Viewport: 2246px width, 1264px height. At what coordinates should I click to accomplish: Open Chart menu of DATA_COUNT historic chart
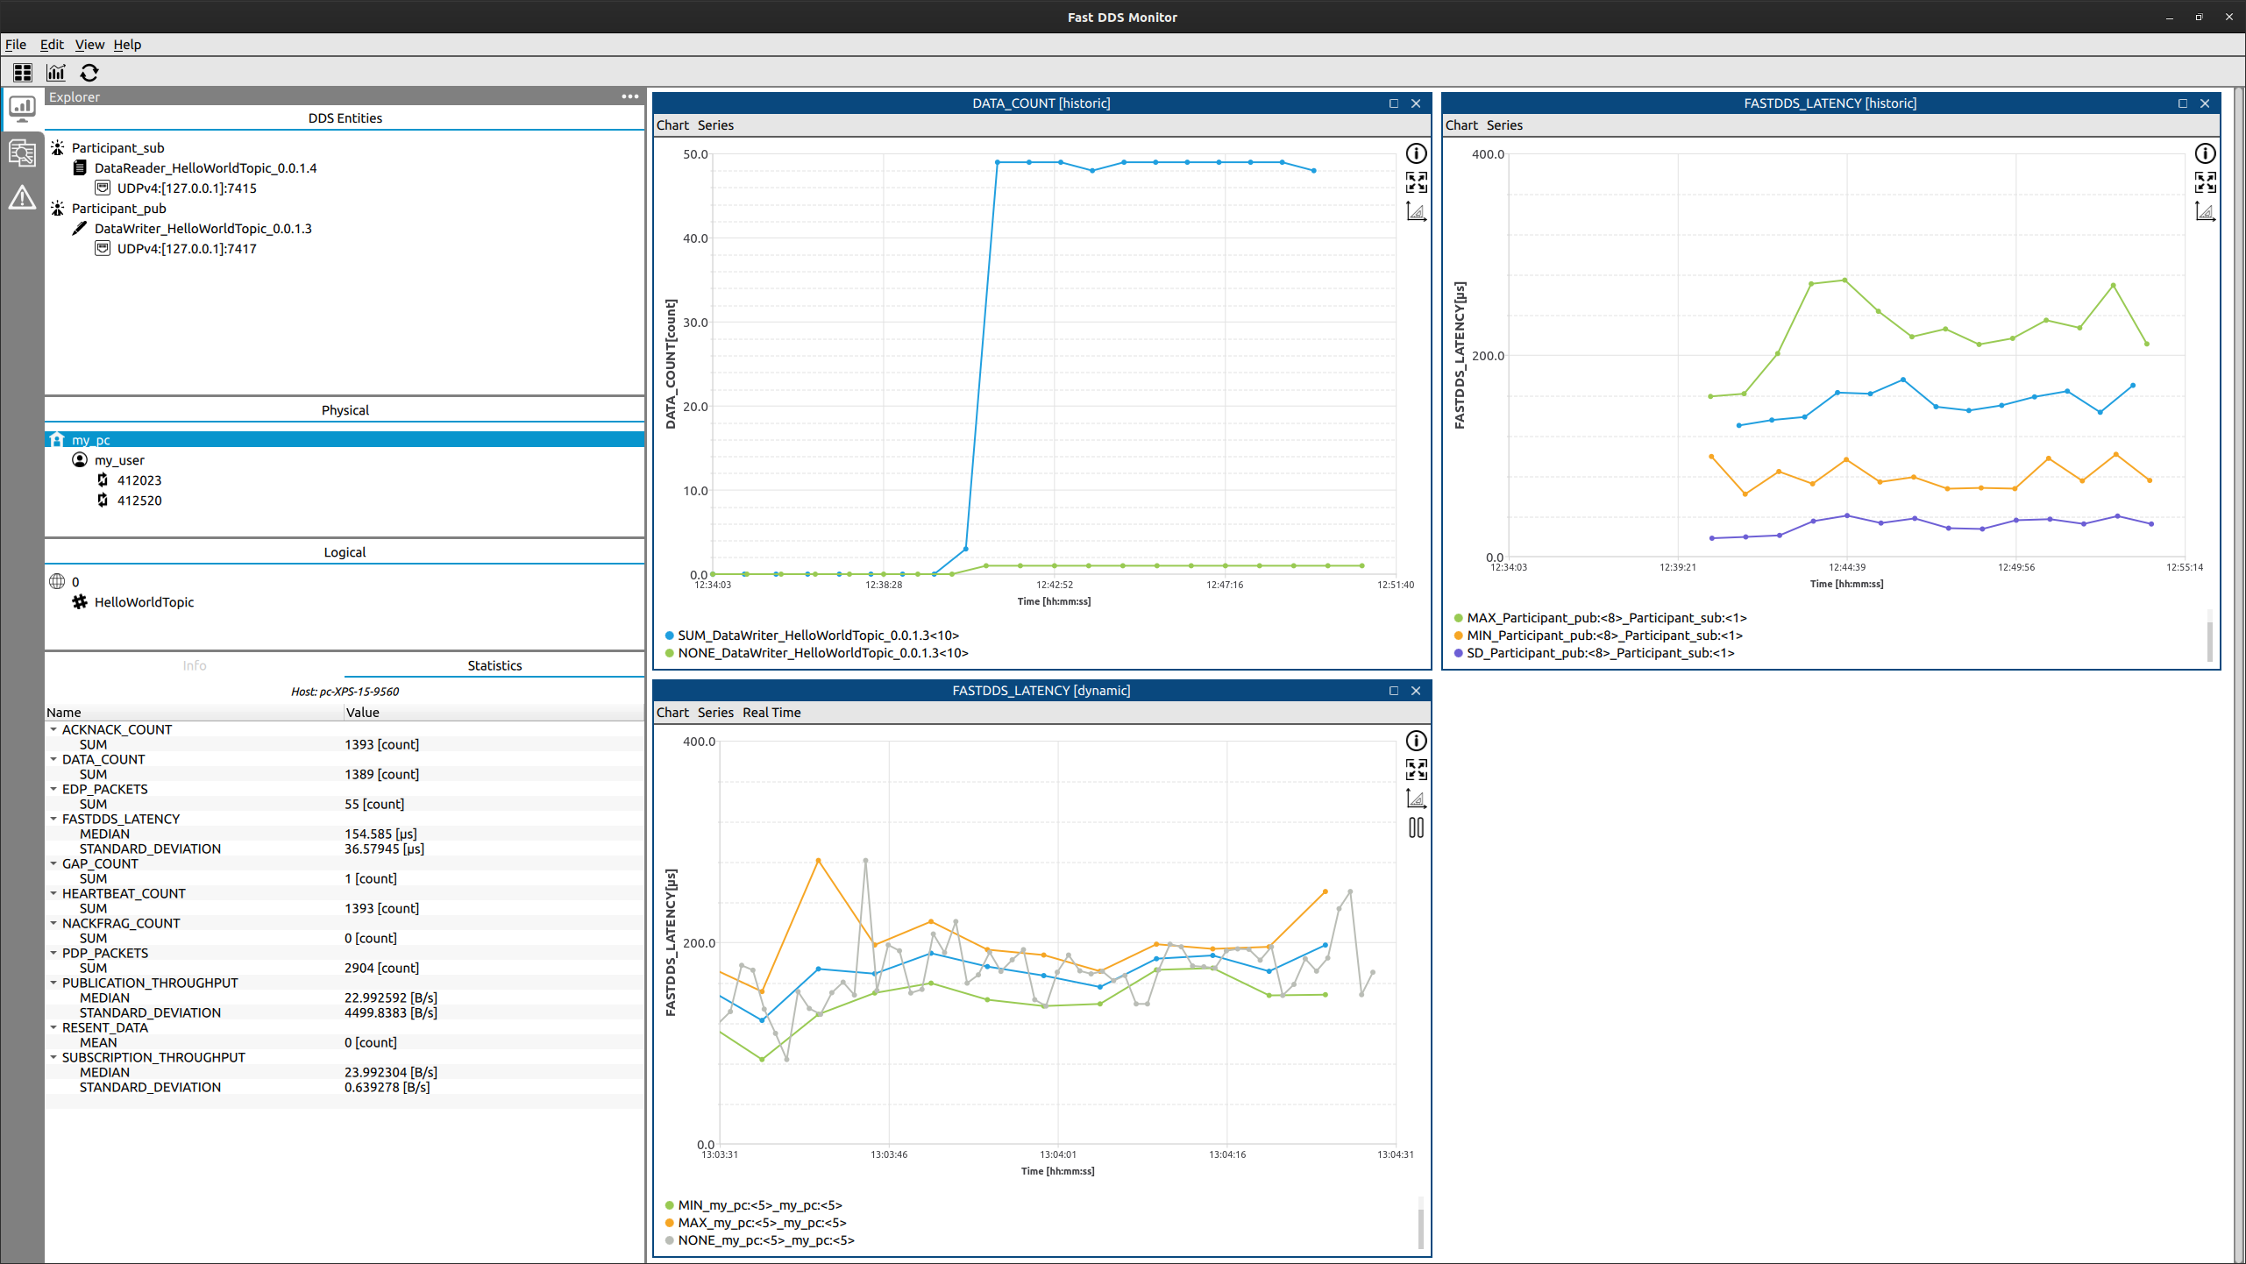[672, 125]
